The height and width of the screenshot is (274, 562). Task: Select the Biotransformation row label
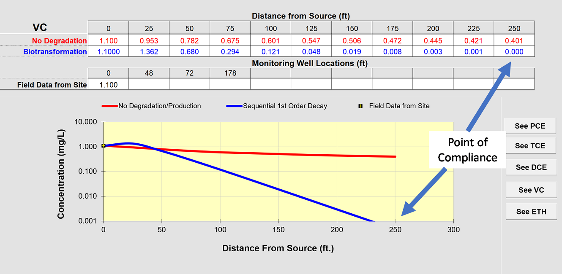55,52
